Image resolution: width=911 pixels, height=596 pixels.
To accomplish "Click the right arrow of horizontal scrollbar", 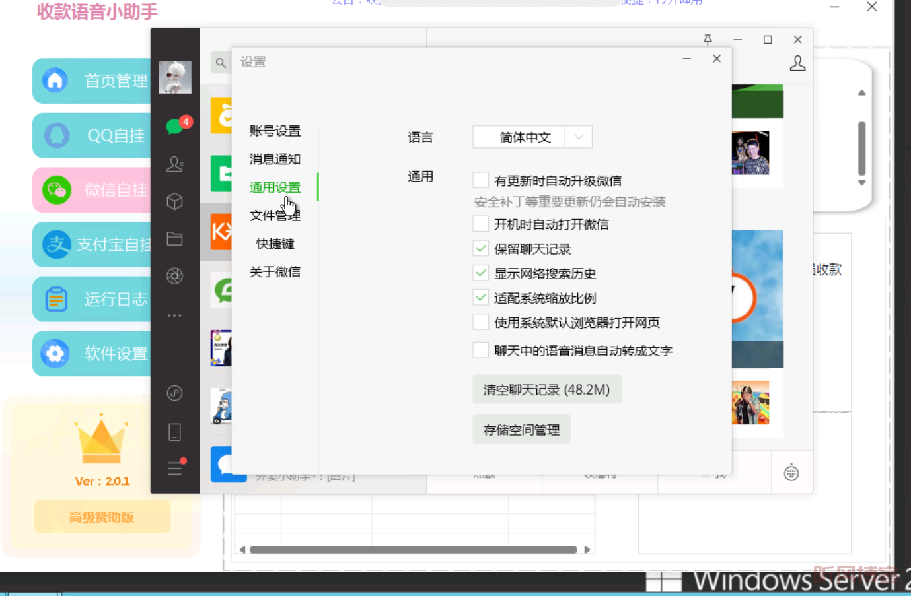I will pyautogui.click(x=587, y=549).
